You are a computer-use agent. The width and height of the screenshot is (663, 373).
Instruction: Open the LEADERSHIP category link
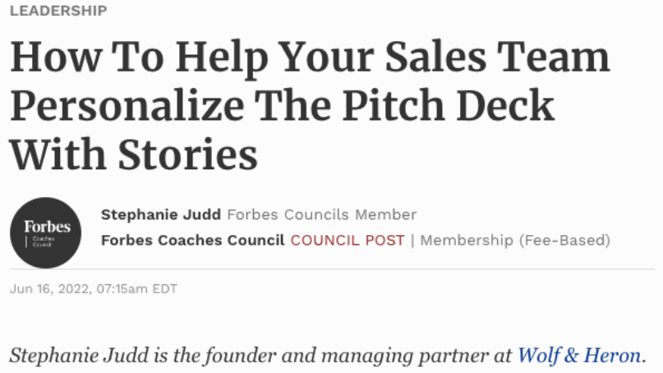point(58,11)
